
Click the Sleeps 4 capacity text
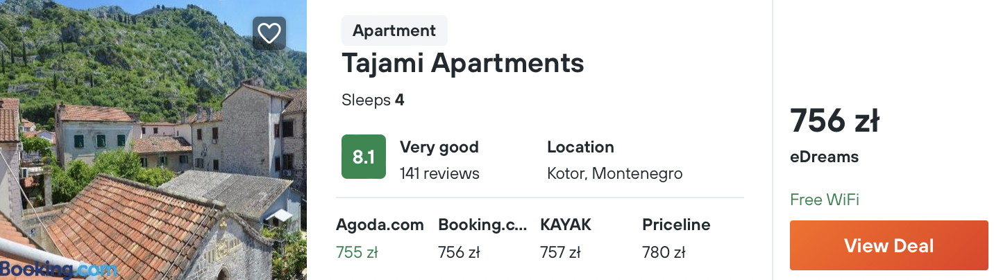373,100
